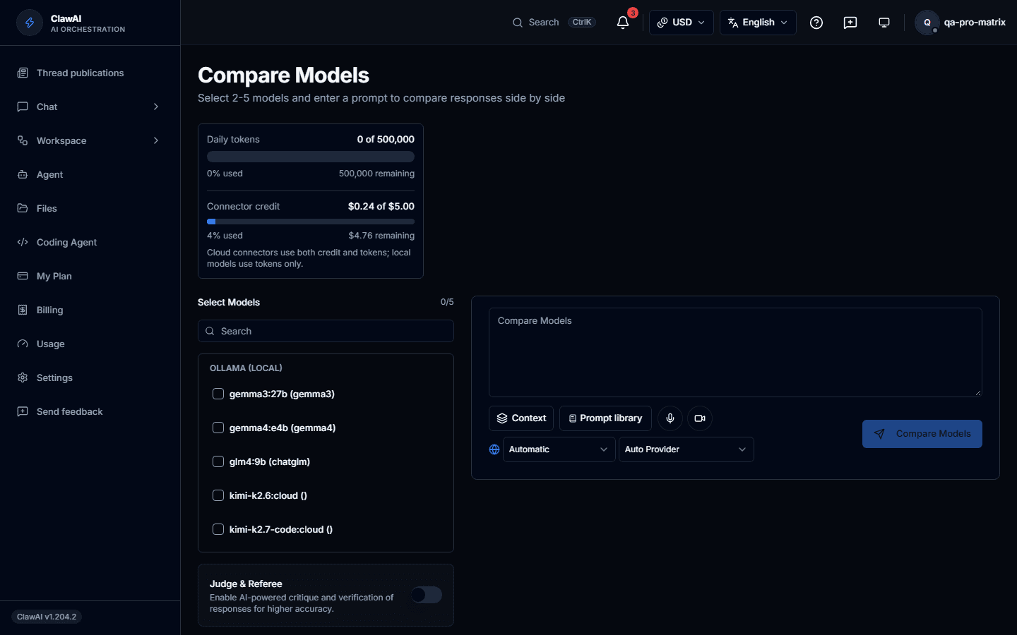Click the Thread publications newspaper icon
The height and width of the screenshot is (635, 1017).
(x=23, y=73)
